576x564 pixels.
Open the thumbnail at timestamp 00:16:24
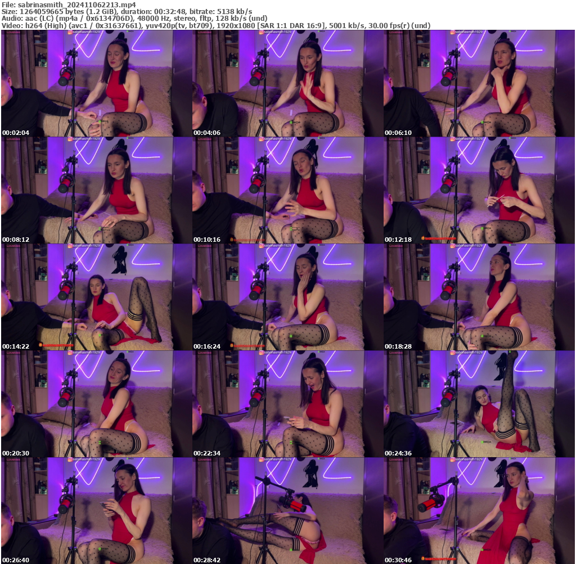(x=287, y=292)
